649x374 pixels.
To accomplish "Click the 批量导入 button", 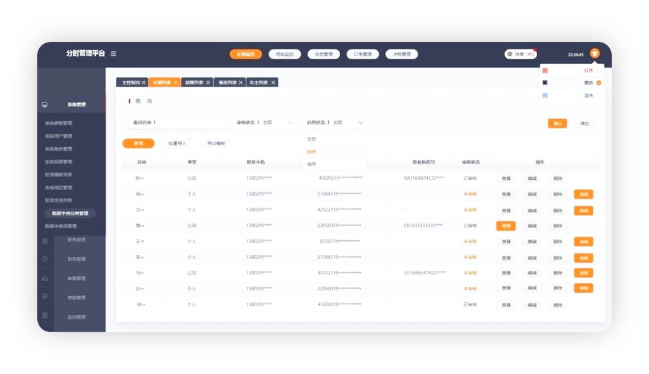I will (x=177, y=144).
